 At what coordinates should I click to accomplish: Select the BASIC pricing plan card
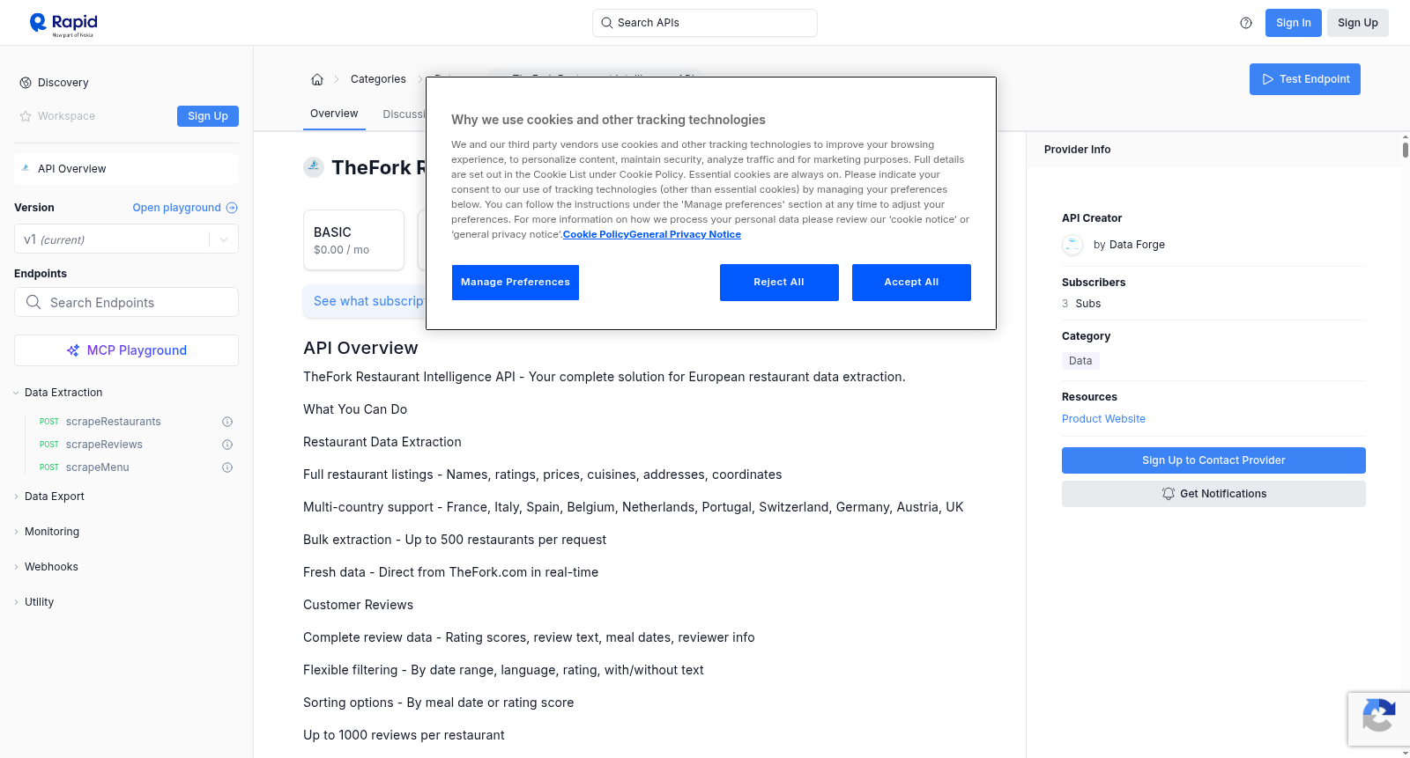[353, 239]
